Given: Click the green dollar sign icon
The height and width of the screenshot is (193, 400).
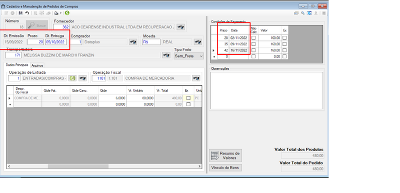Looking at the screenshot, I should click(67, 12).
